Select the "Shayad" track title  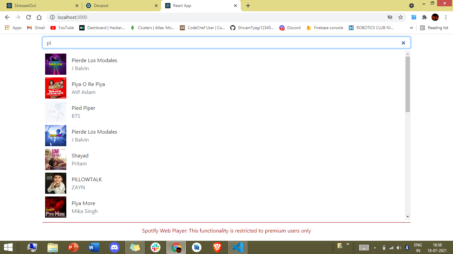[x=80, y=156]
